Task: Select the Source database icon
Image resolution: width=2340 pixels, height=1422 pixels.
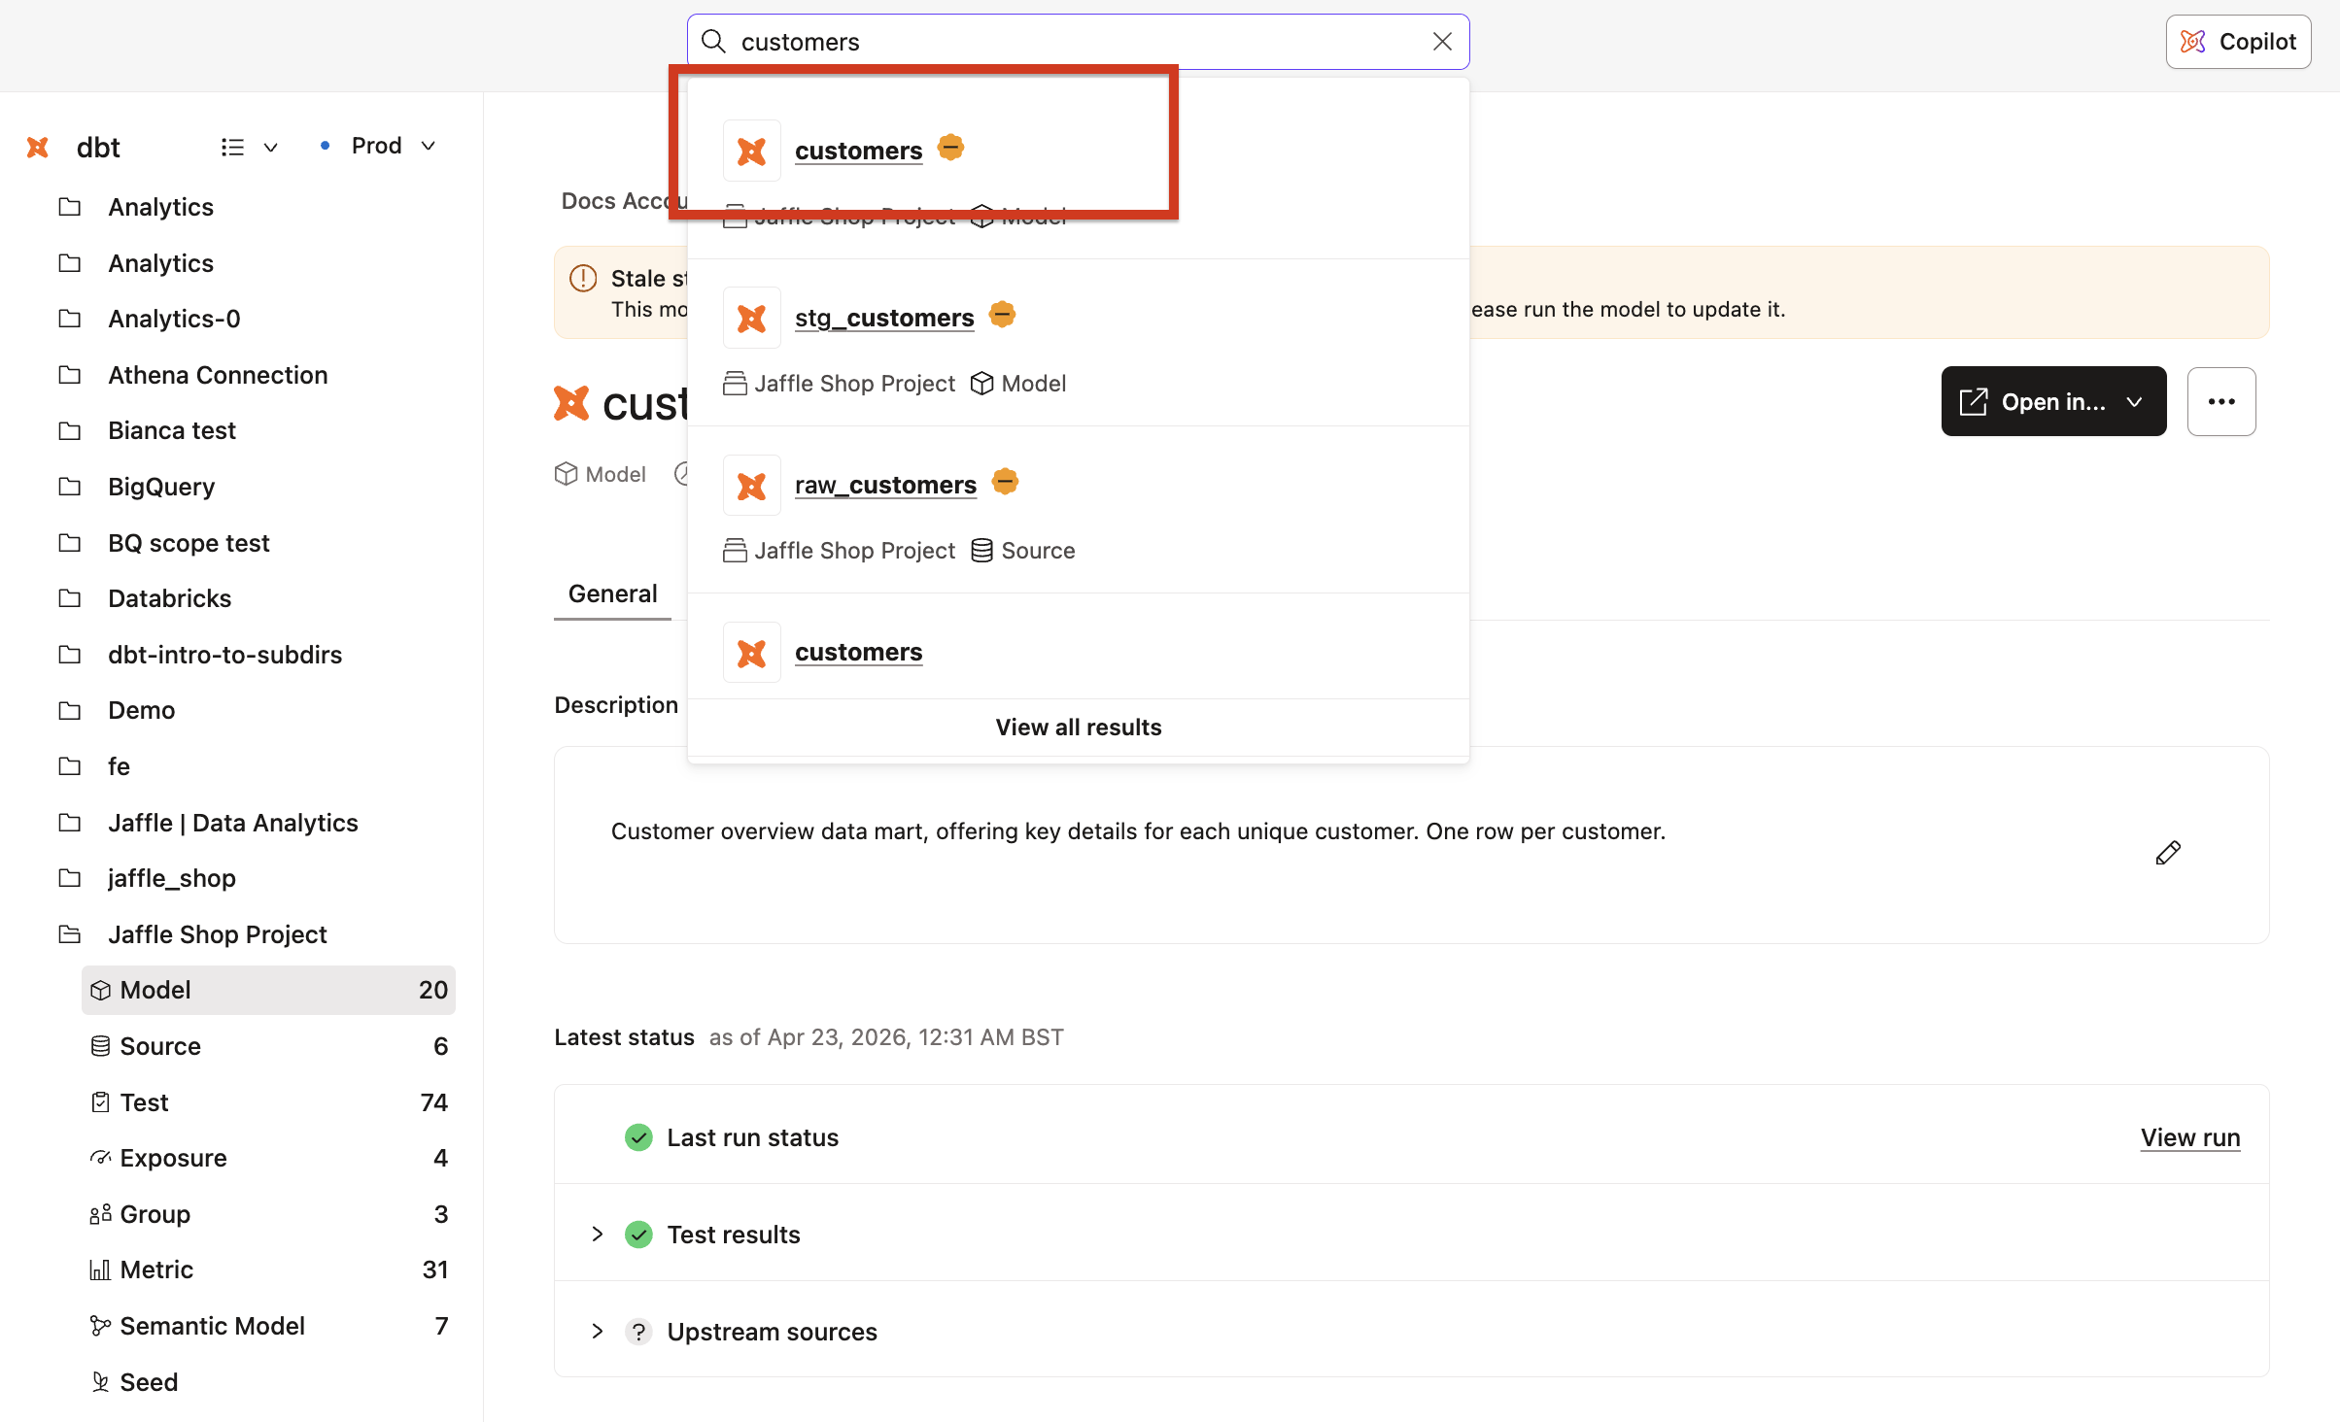Action: pos(100,1046)
